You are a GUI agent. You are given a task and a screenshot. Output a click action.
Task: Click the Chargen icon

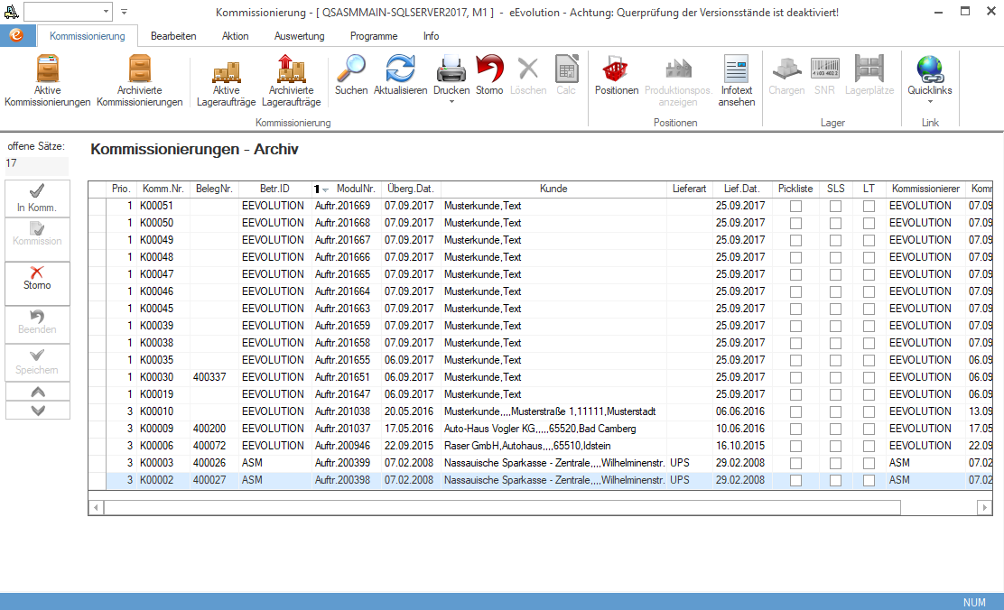tap(786, 69)
